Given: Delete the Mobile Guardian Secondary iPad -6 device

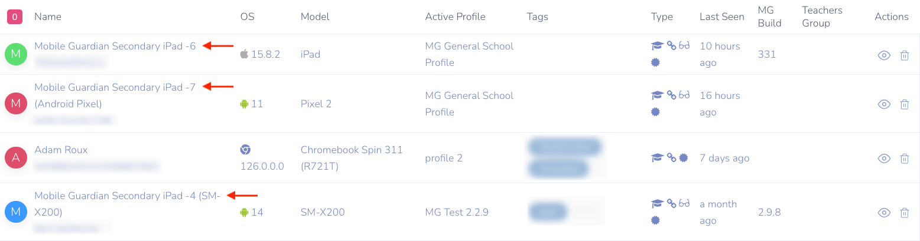Looking at the screenshot, I should pos(904,55).
